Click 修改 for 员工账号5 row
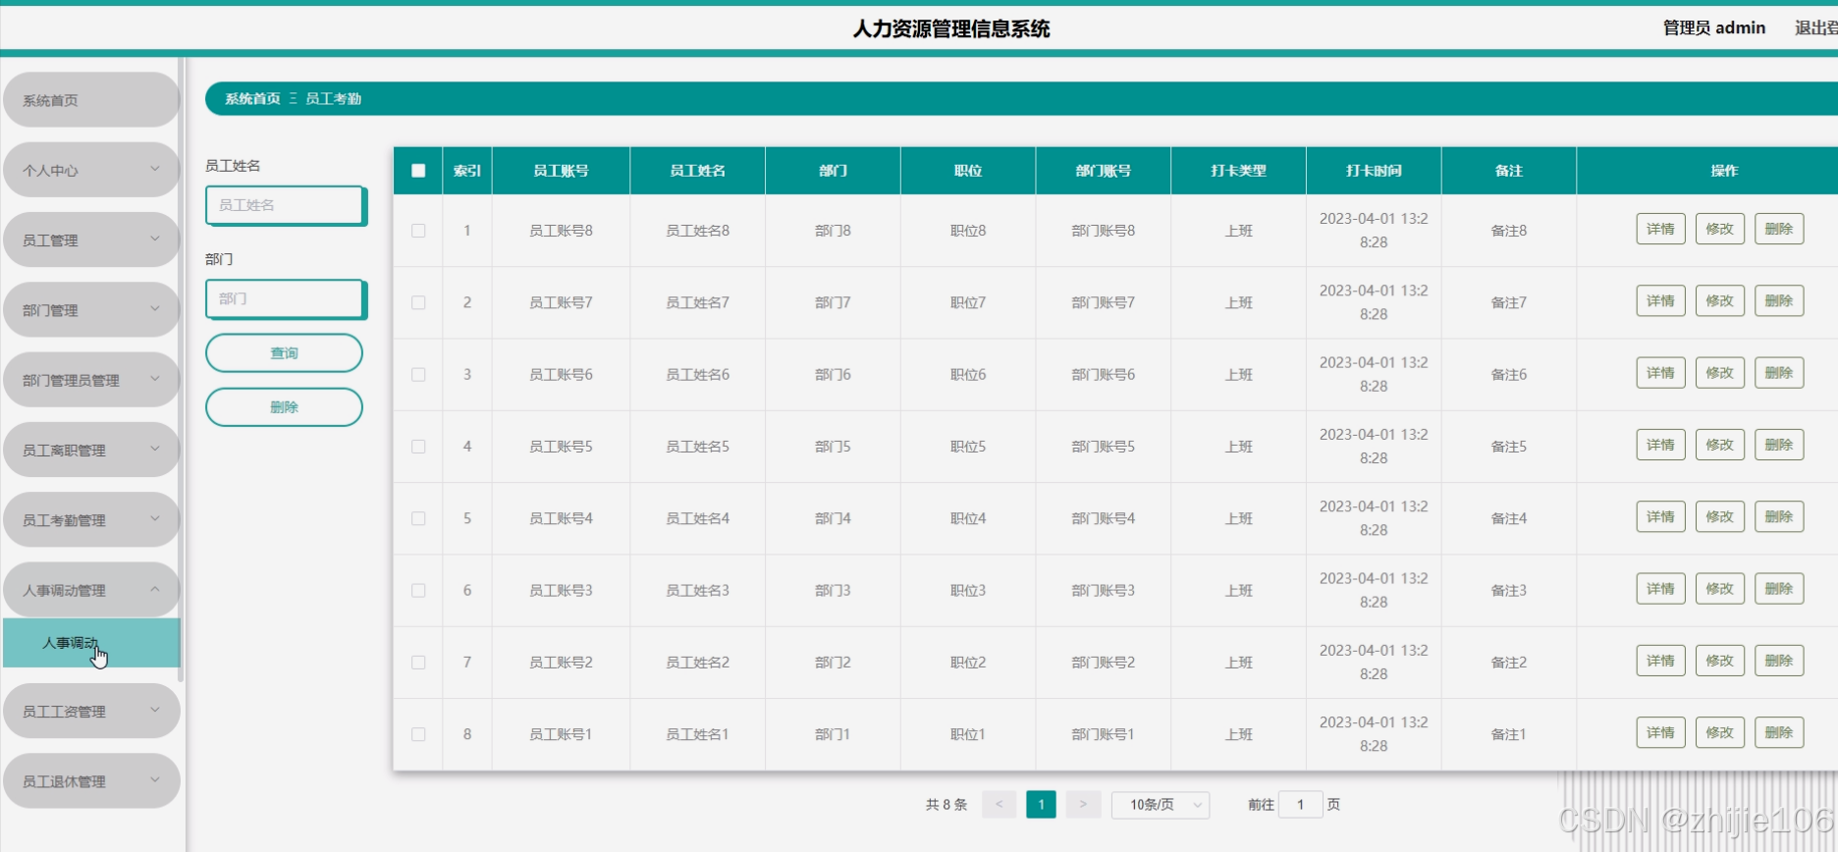 coord(1719,445)
